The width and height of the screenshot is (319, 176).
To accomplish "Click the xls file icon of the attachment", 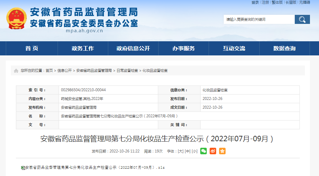I will pos(23,168).
